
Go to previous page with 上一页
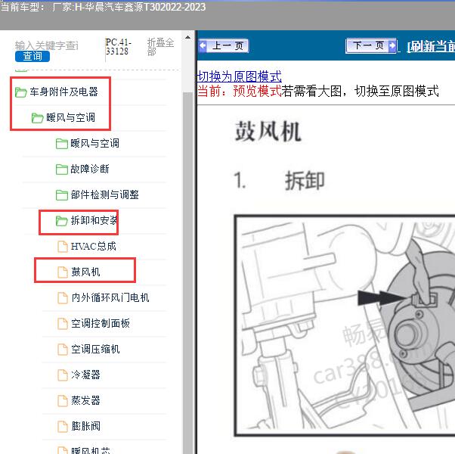(224, 45)
